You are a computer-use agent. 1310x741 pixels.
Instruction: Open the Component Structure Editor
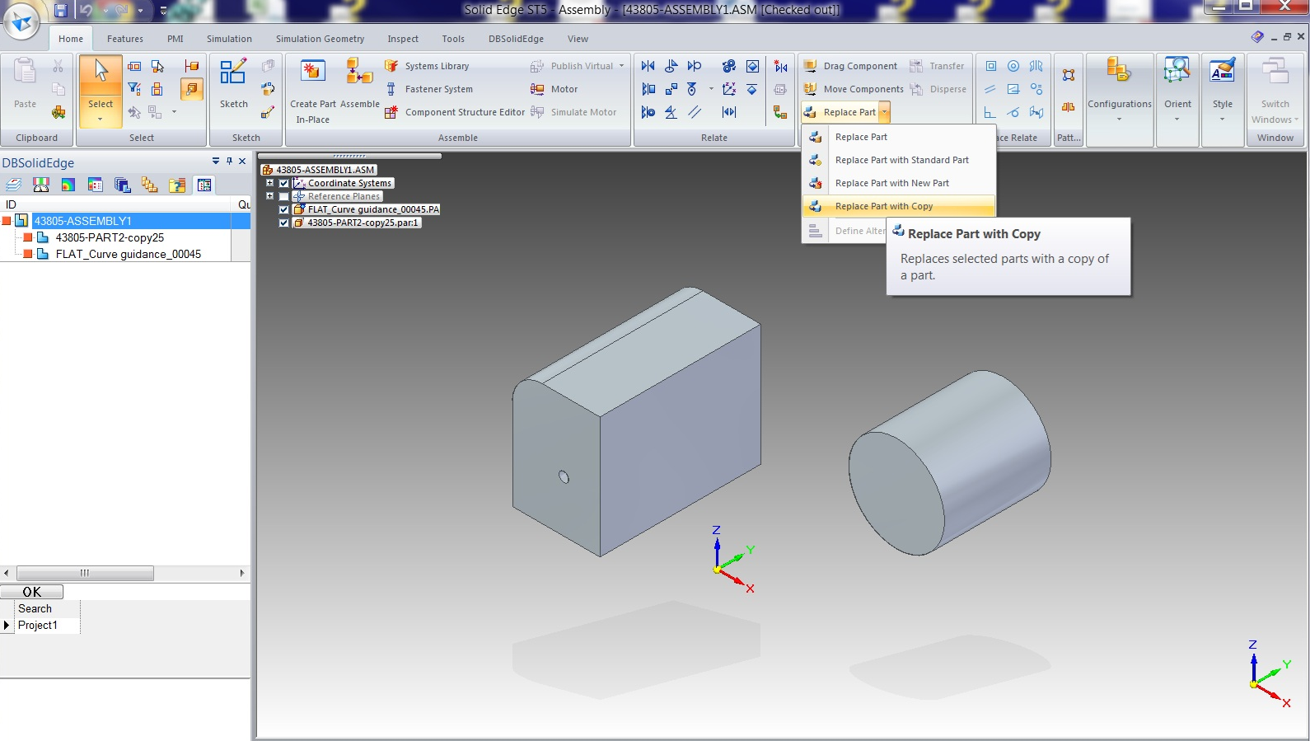coord(391,112)
